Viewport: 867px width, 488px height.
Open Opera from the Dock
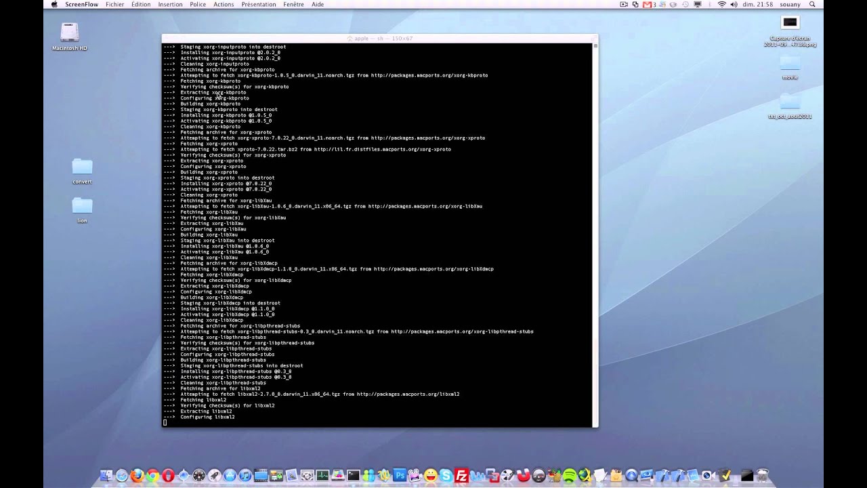click(x=167, y=476)
